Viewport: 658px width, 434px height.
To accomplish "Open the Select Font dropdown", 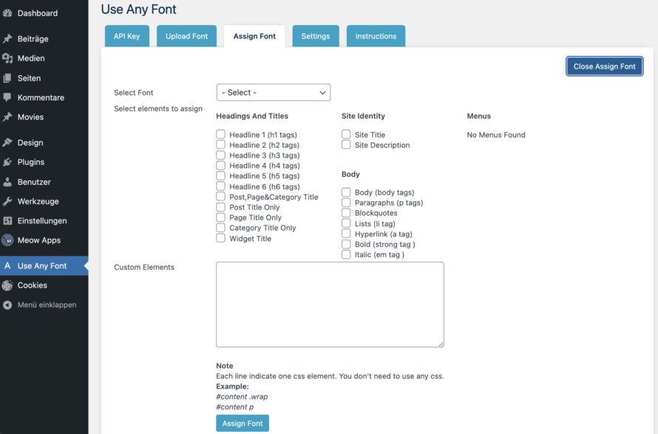I will click(274, 92).
